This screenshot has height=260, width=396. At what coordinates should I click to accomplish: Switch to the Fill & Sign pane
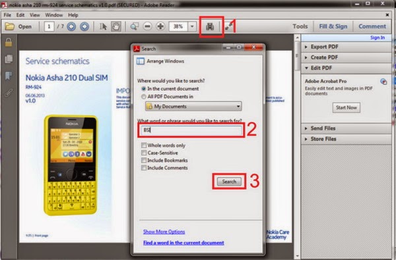[x=333, y=26]
